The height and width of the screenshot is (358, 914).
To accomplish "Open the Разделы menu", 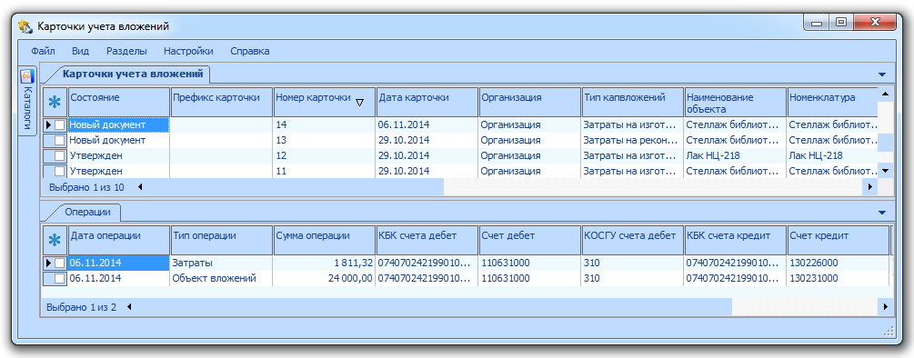I will (126, 51).
